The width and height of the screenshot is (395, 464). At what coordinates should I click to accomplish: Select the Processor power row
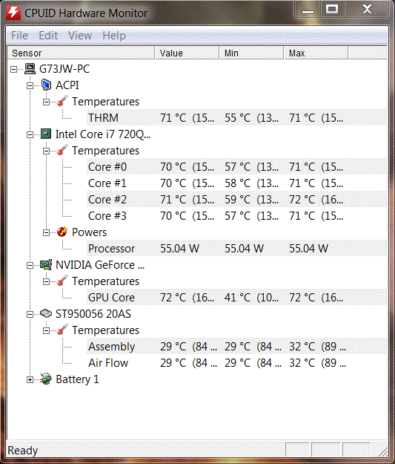click(237, 249)
